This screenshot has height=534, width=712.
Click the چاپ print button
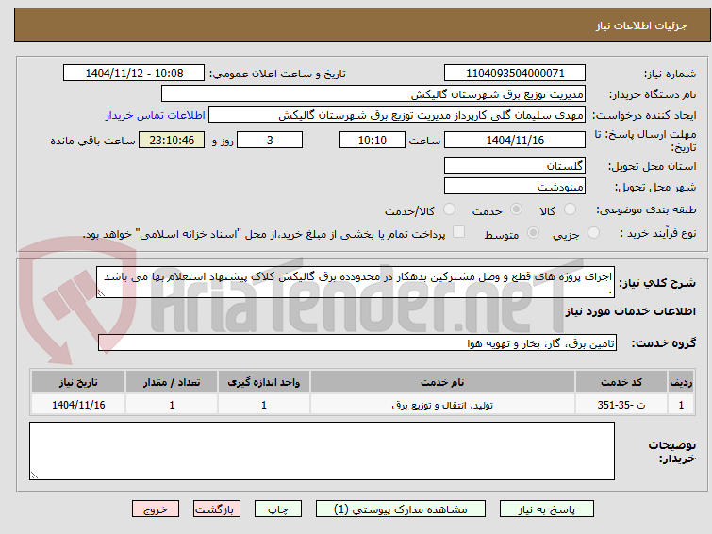click(278, 509)
